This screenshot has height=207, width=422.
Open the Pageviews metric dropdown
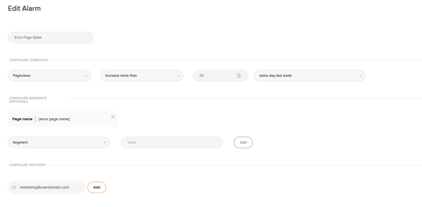pyautogui.click(x=49, y=76)
